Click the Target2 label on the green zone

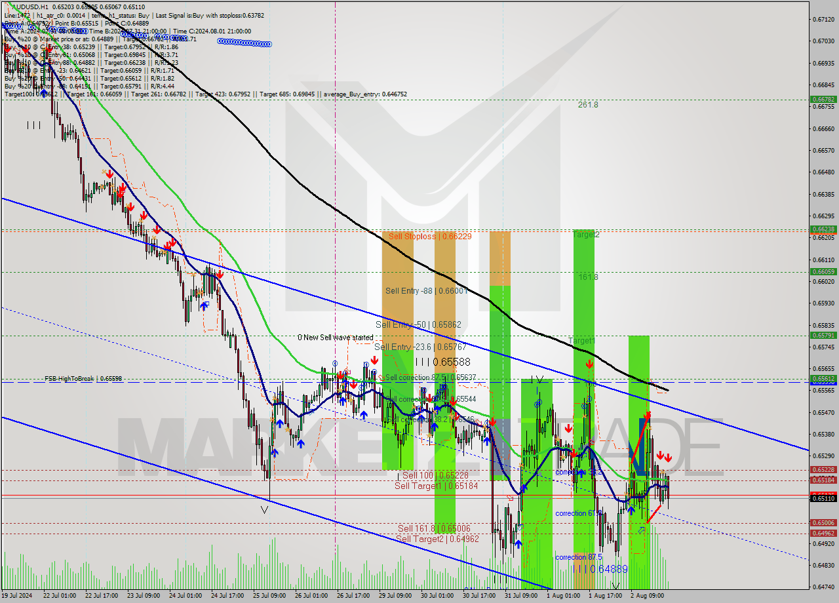point(586,234)
